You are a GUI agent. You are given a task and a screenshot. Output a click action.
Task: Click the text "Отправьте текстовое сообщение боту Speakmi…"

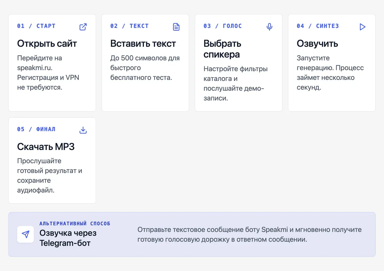tap(250, 235)
